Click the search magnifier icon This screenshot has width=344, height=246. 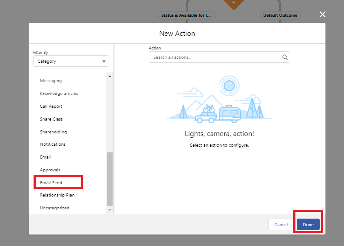285,57
